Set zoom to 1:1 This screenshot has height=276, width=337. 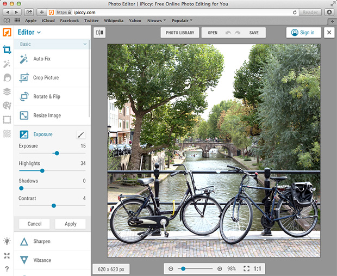257,269
